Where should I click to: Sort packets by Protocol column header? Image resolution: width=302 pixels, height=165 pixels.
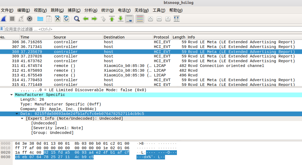pos(161,37)
